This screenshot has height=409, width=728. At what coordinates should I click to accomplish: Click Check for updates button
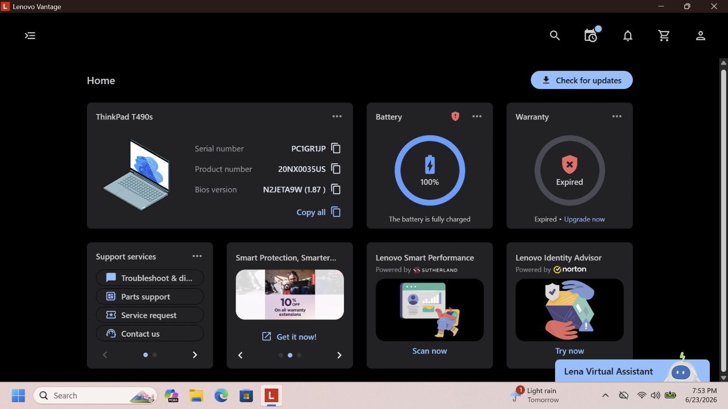coord(581,80)
